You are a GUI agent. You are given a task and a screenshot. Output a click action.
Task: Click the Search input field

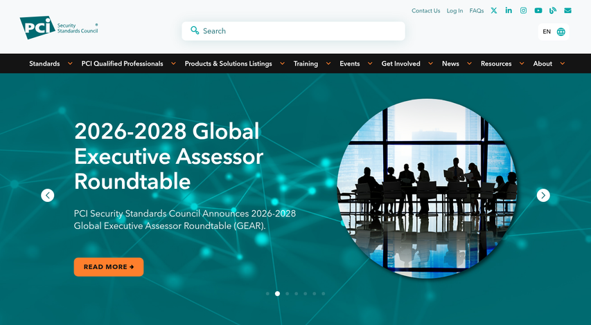tap(293, 31)
